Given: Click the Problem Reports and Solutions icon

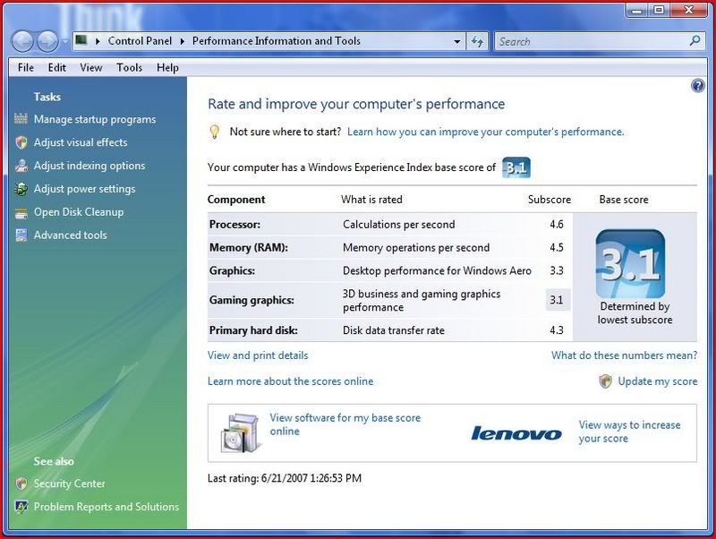Looking at the screenshot, I should (21, 507).
